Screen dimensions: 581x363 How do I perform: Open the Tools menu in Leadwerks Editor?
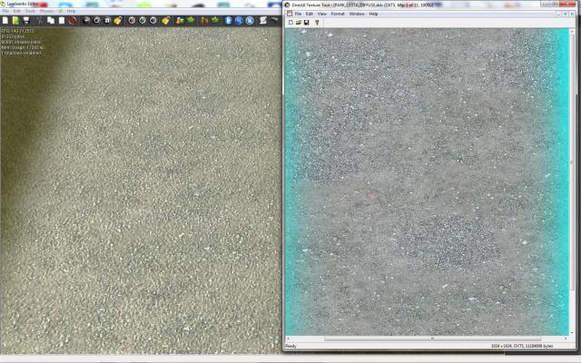click(x=30, y=11)
